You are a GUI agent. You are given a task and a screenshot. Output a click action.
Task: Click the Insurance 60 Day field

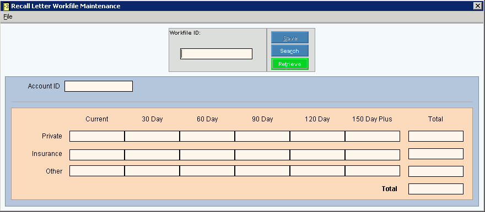coord(207,155)
